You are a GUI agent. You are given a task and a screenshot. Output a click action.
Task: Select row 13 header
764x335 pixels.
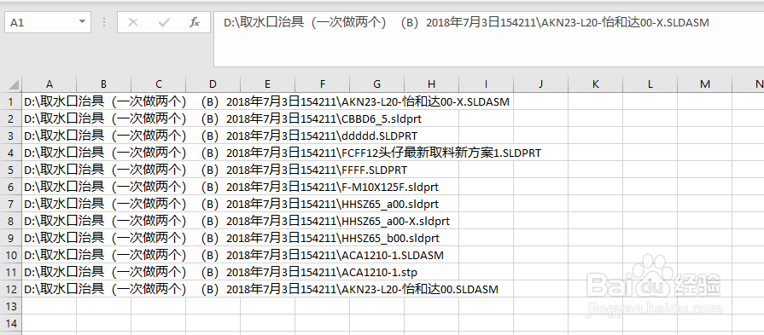(11, 306)
